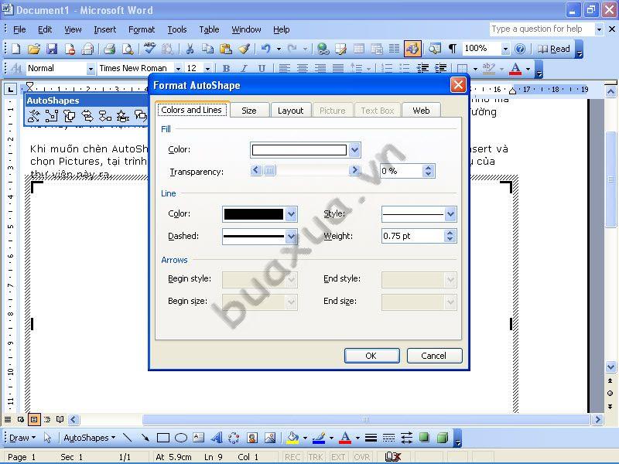Switch to Print Layout view button
Screen dimensions: 619x464
click(34, 419)
